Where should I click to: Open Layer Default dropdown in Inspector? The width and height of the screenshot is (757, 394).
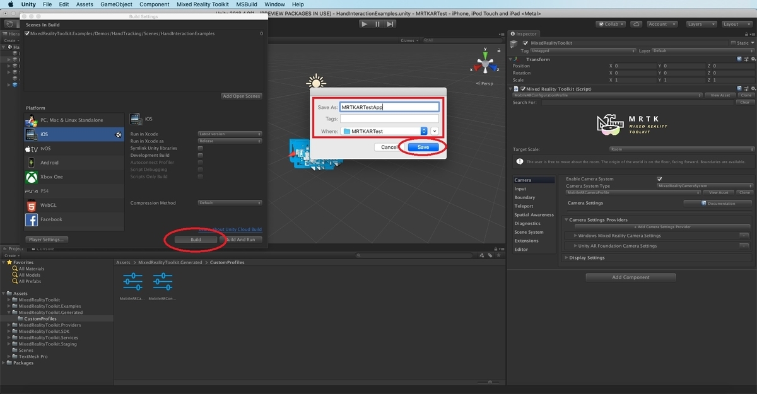[701, 50]
